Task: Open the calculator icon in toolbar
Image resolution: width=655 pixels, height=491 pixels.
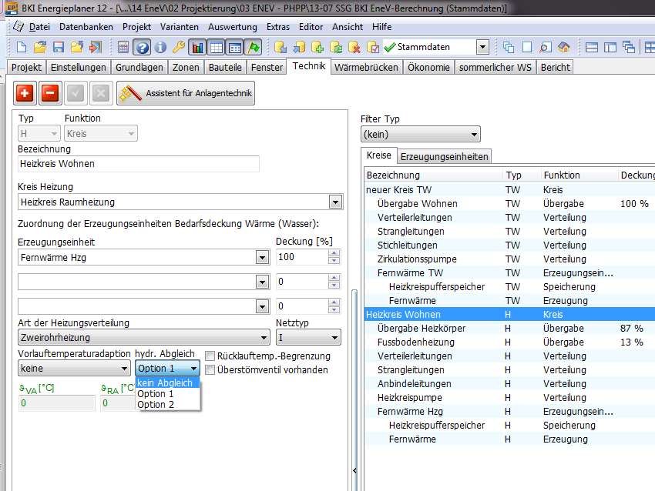Action: point(123,47)
